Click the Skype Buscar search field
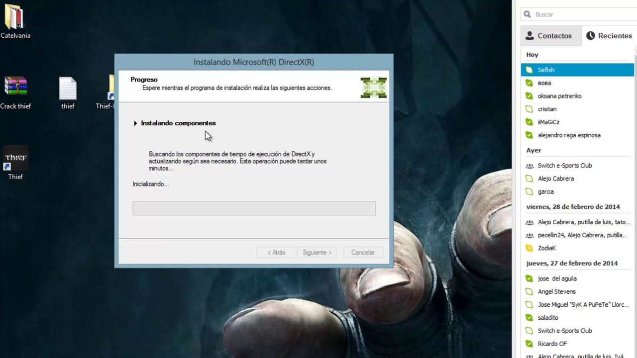The height and width of the screenshot is (358, 637). coord(580,14)
